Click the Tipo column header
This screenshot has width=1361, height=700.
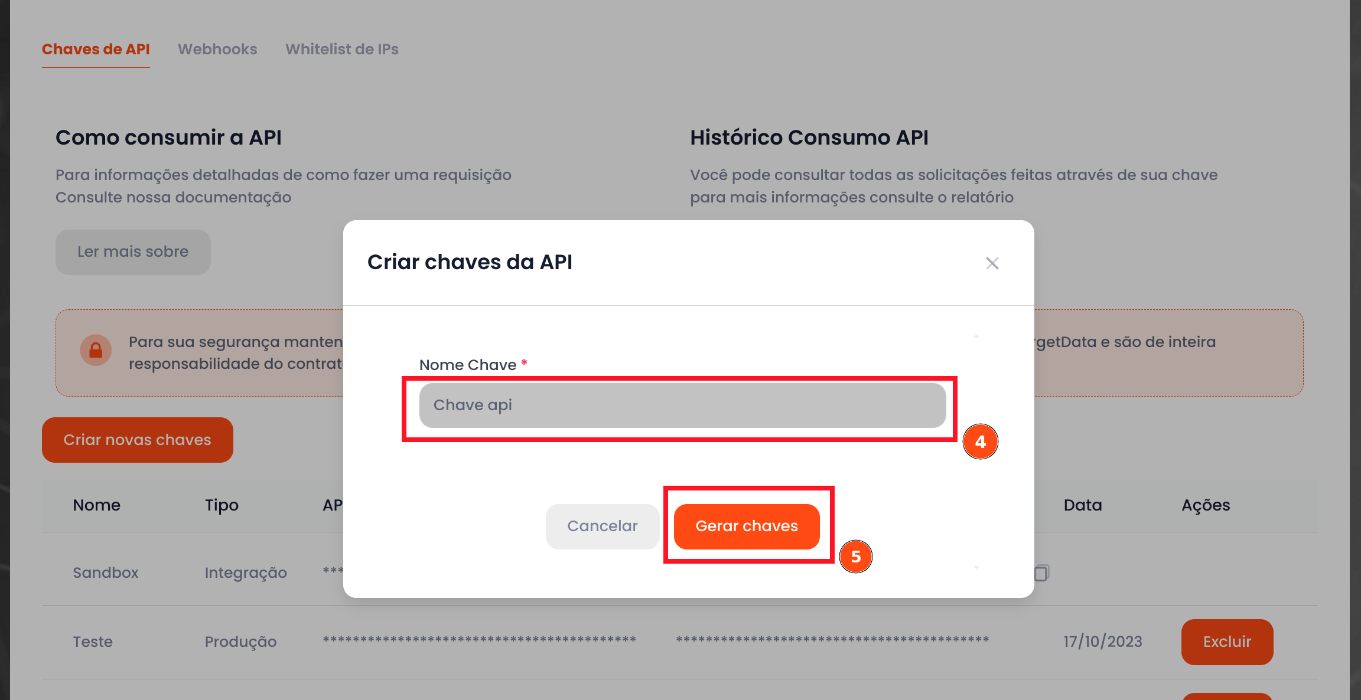pos(222,505)
